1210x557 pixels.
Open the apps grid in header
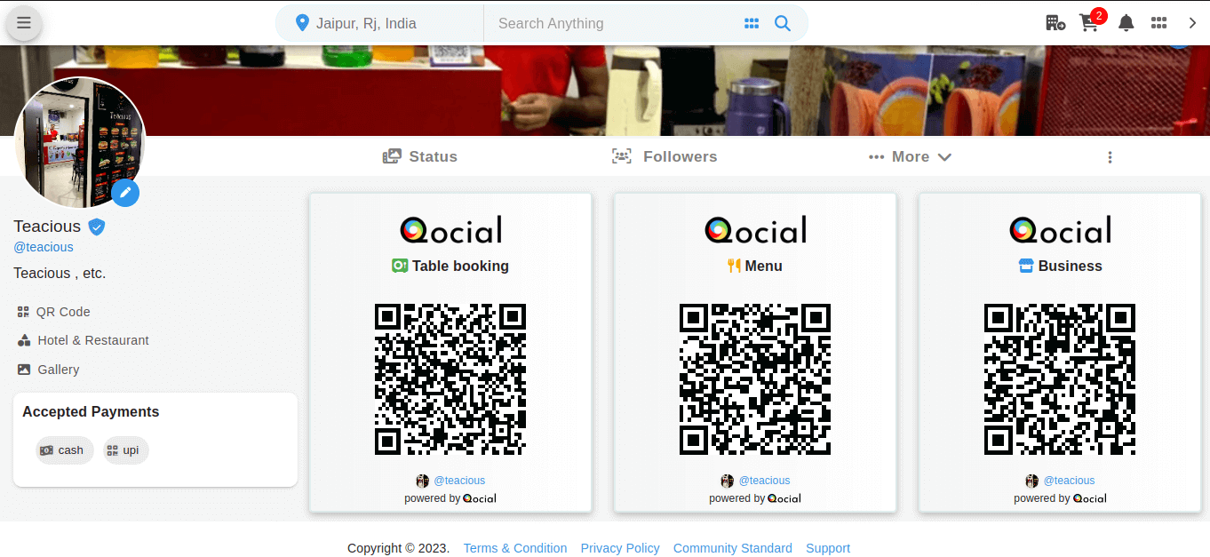[x=1158, y=23]
